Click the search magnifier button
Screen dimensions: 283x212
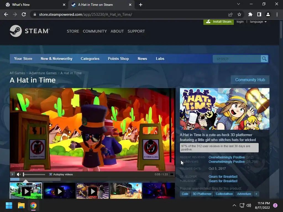coord(264,59)
